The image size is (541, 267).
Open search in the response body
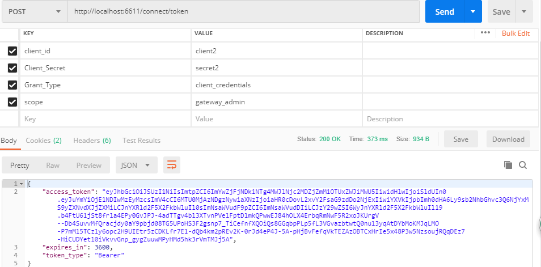point(523,165)
